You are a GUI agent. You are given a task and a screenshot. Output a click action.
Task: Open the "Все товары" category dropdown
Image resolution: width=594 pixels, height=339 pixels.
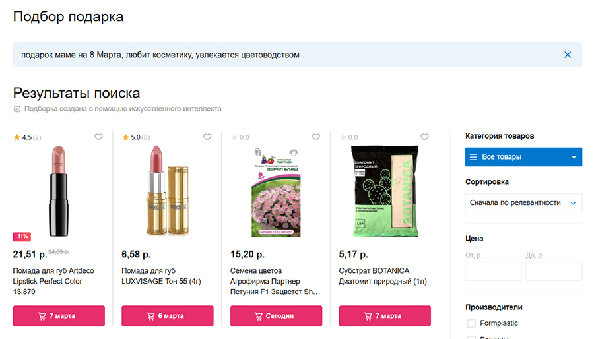coord(523,157)
